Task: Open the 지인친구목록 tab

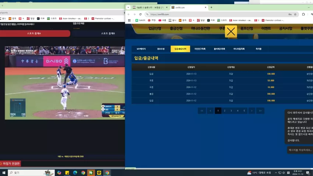Action: [x=200, y=49]
